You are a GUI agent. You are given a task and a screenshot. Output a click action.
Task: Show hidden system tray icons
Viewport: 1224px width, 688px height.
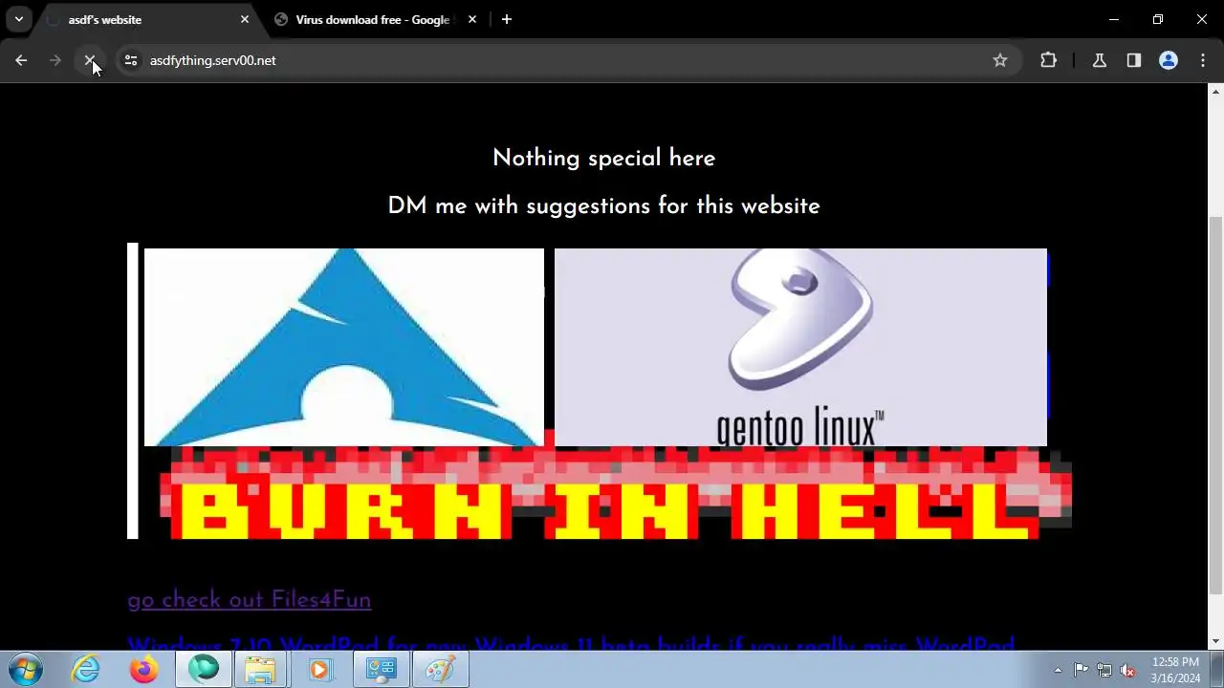point(1058,670)
